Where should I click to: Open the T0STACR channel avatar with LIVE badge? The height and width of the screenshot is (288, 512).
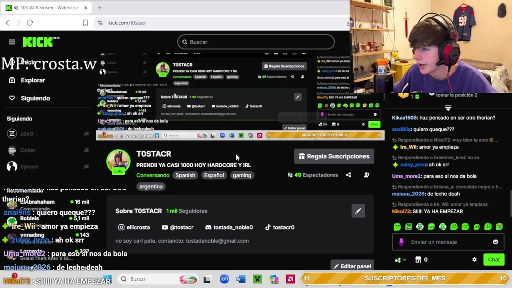coord(118,162)
